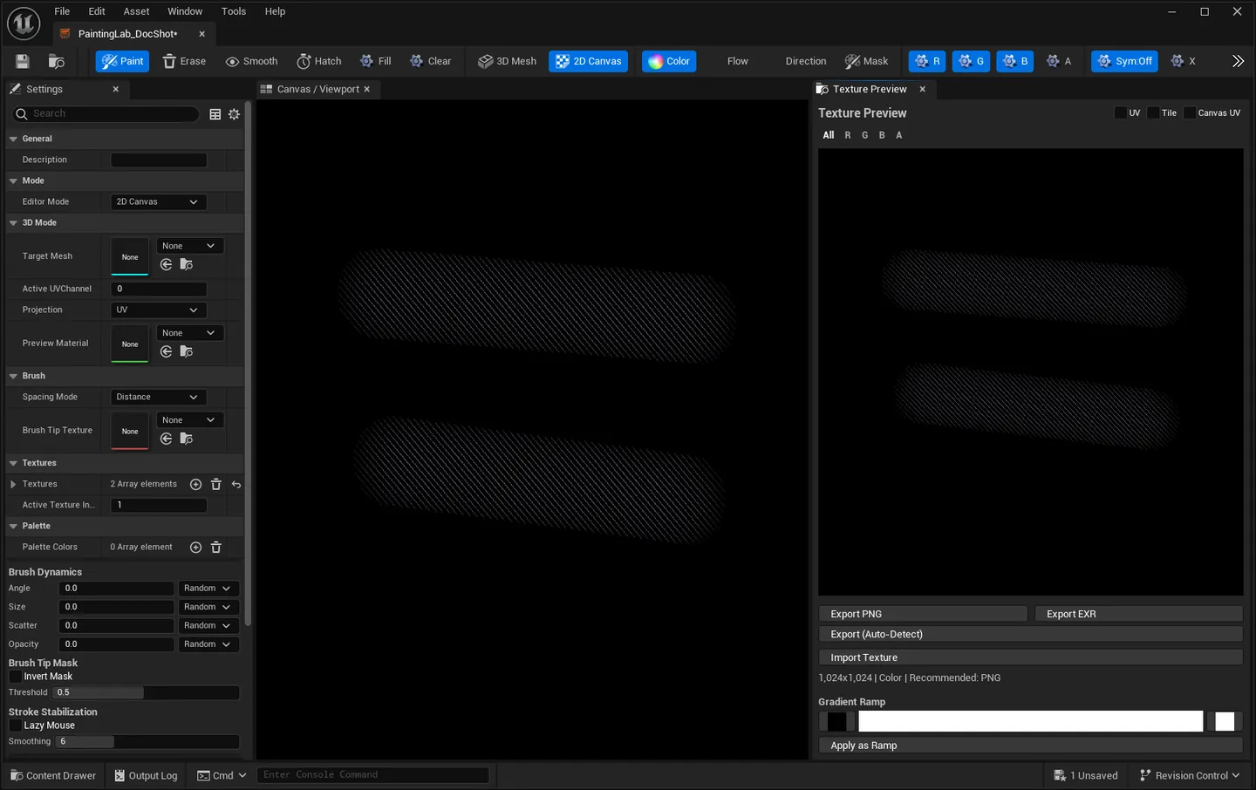
Task: Select the Erase tool
Action: tap(184, 61)
